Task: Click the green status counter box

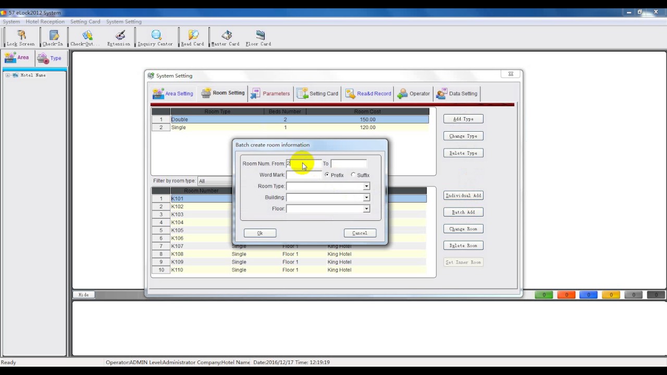Action: pos(544,295)
